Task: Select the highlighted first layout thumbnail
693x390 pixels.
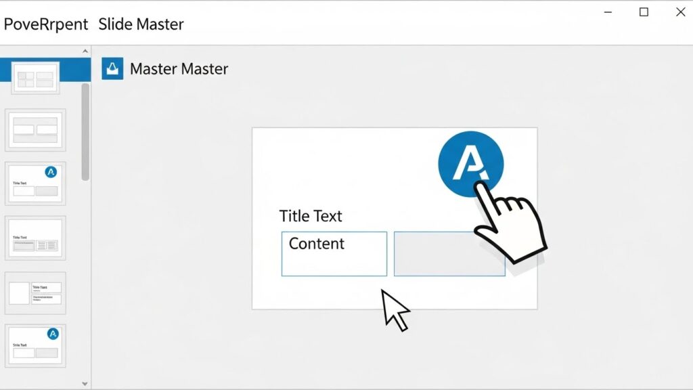Action: coord(35,78)
